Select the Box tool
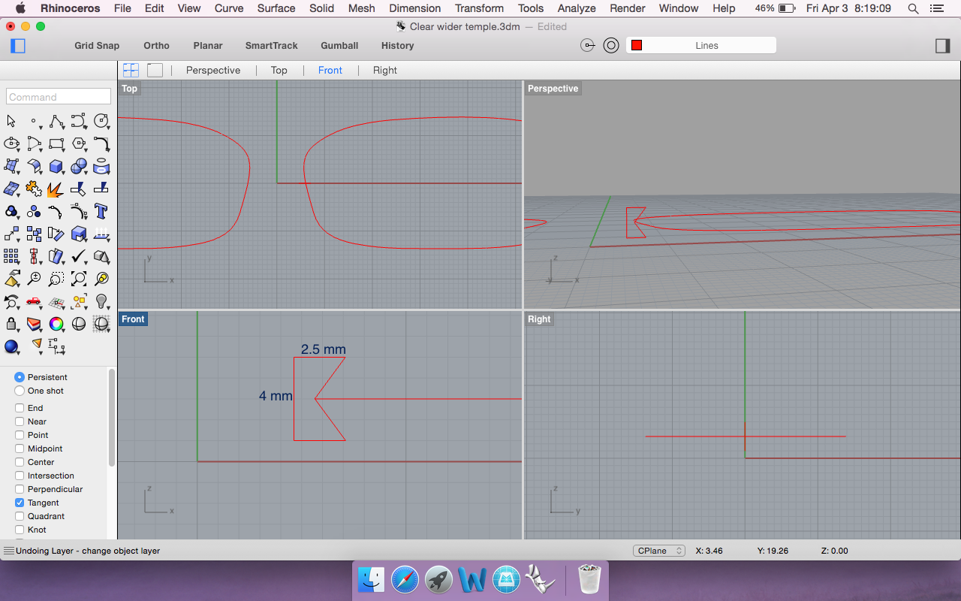 click(56, 166)
